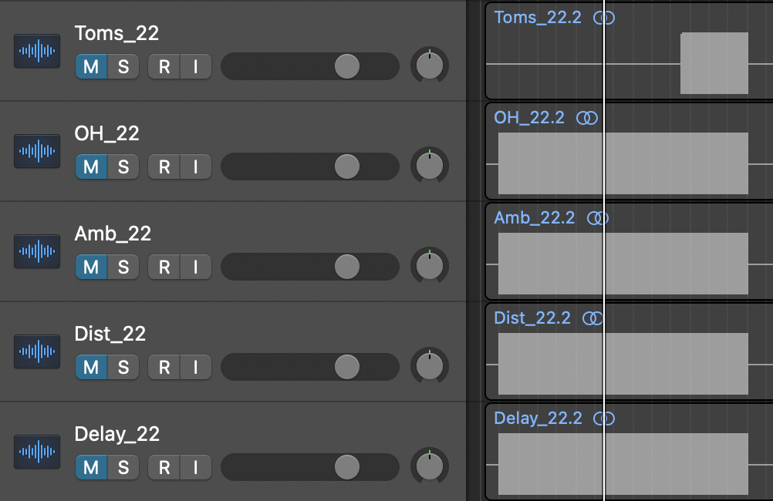
Task: Click the OH_22 audio waveform track icon
Action: coord(37,151)
